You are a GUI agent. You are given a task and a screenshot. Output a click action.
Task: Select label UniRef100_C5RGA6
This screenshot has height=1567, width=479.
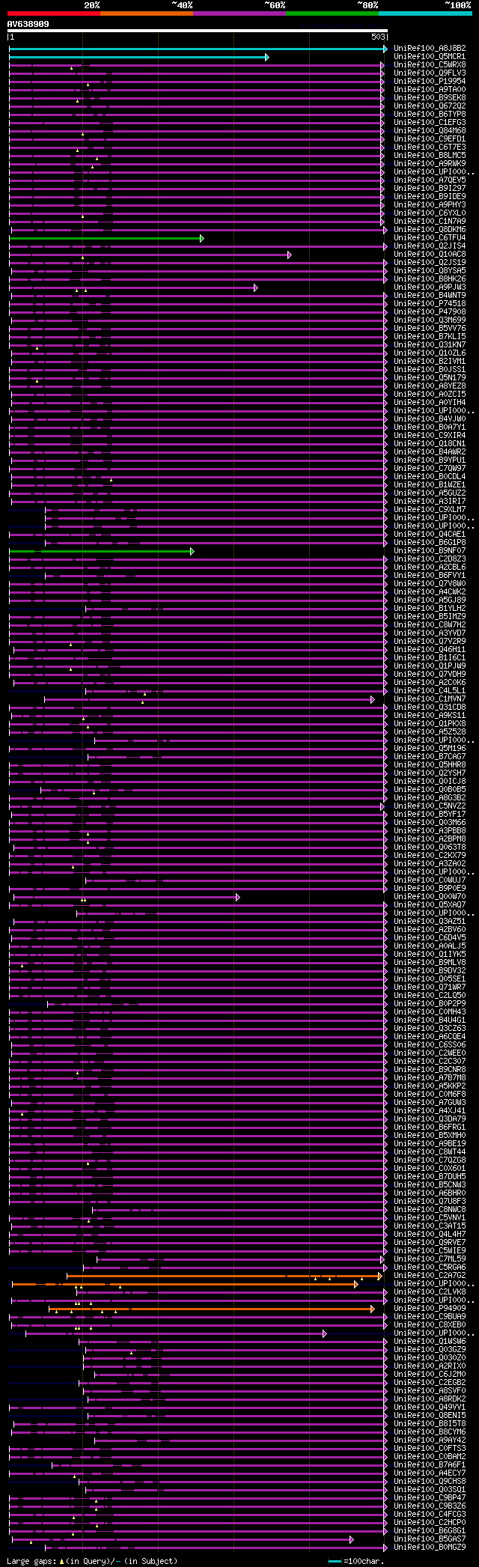click(430, 1268)
